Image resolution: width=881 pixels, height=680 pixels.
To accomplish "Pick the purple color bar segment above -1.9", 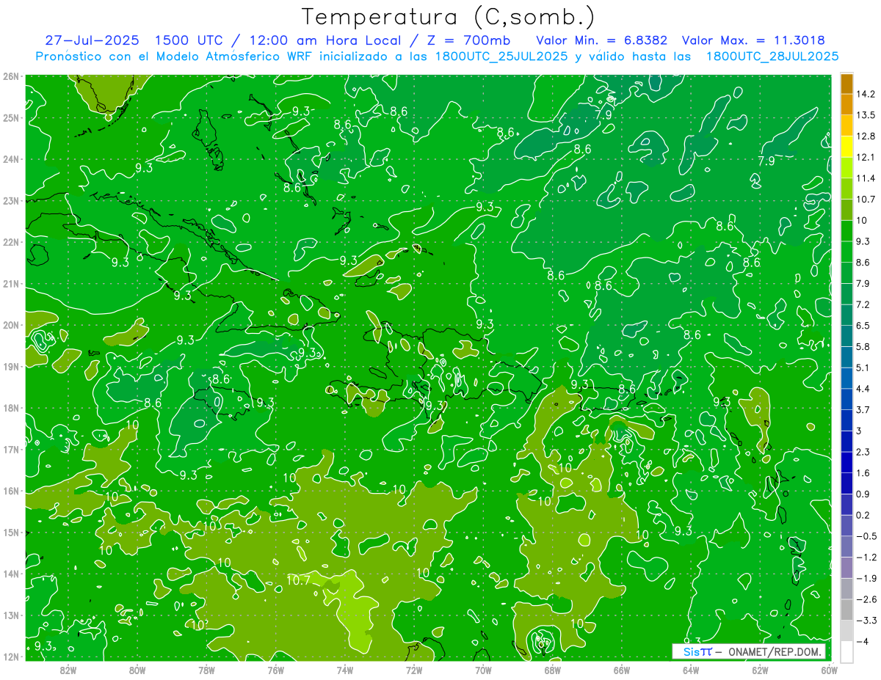I will point(846,568).
